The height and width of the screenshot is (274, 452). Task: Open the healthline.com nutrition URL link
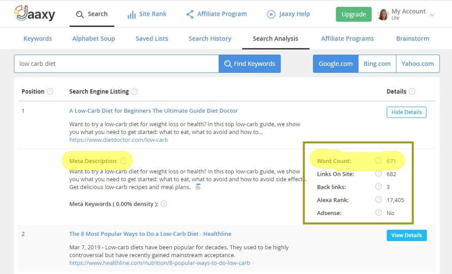pyautogui.click(x=159, y=263)
